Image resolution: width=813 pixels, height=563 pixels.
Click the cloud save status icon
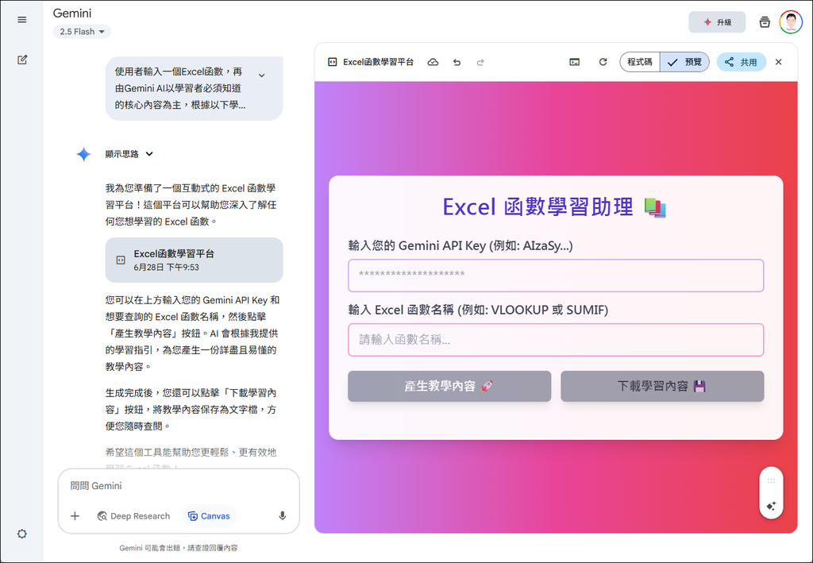click(x=433, y=62)
